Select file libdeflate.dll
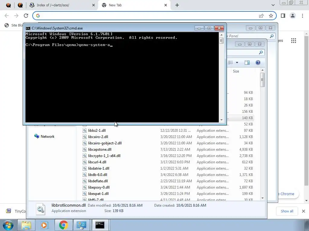Viewport: 309px width, 231px height. coord(98,181)
